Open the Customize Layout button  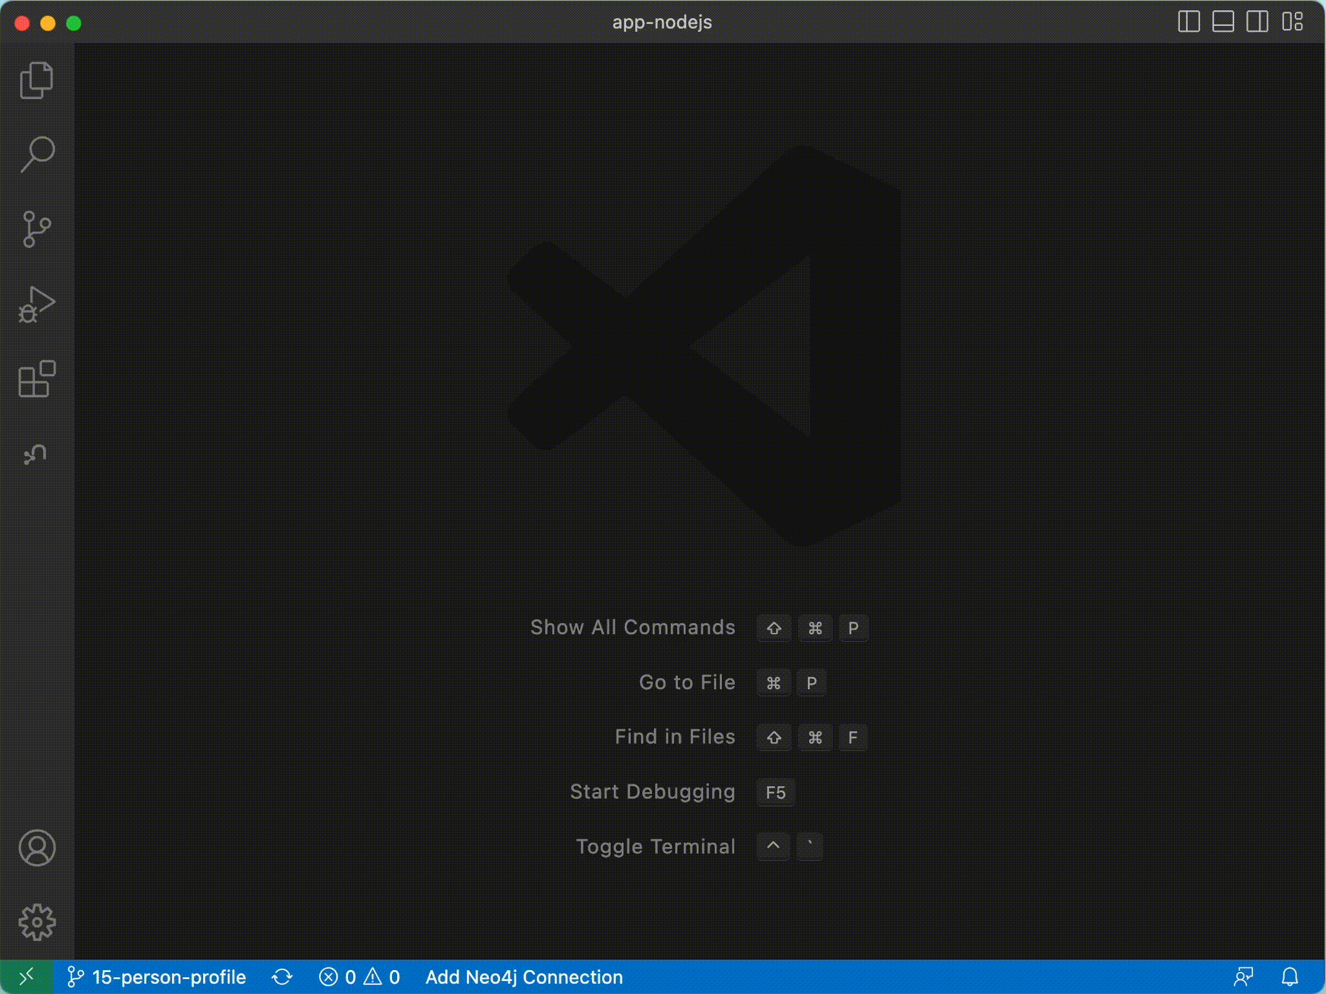1292,22
